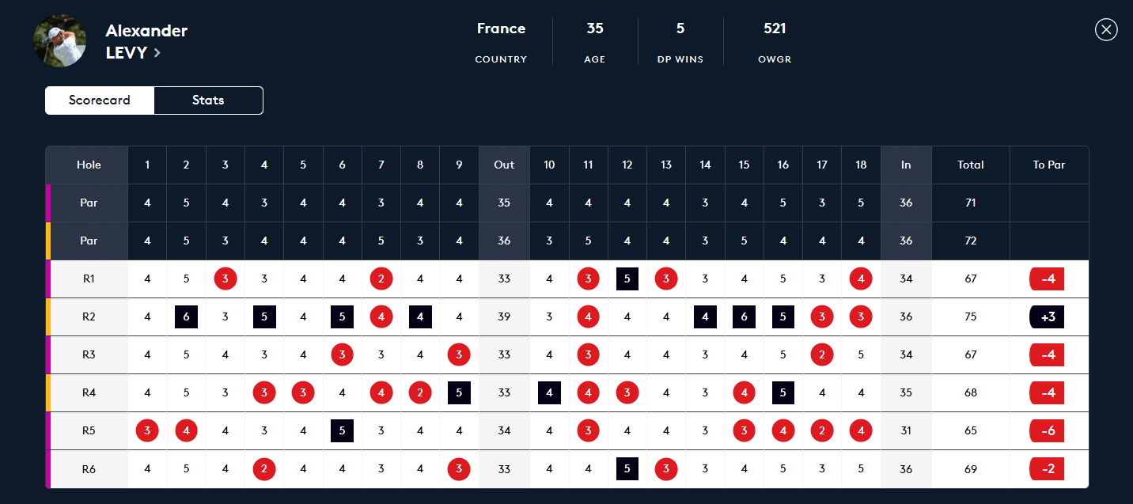Click R6 hole 12 bogey square

coord(627,468)
